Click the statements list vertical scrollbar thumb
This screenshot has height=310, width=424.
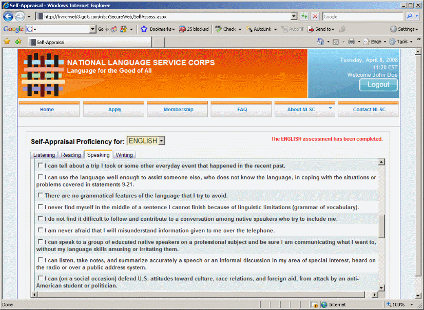(x=381, y=226)
